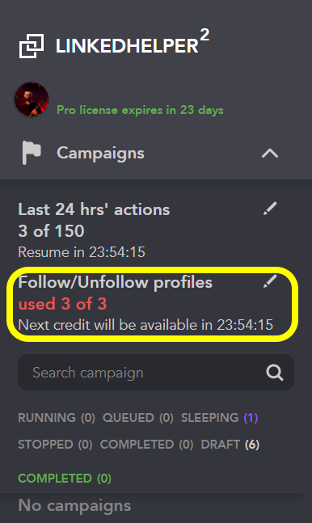
Task: Edit the Follow/Unfollow profiles limit pencil
Action: [x=270, y=281]
